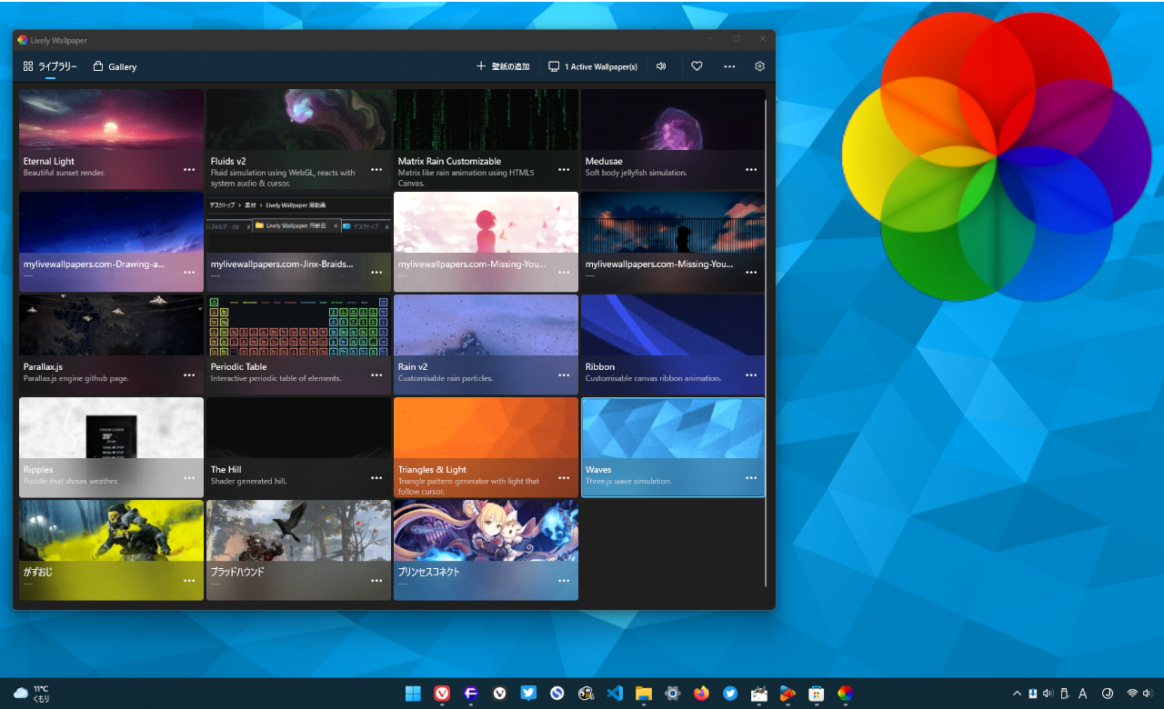This screenshot has height=709, width=1164.
Task: Open the 1 Active Wallpaper(s) panel
Action: point(592,66)
